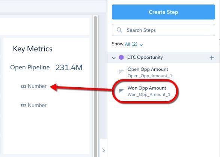
Task: Click the Open_Opp_Amount_1 step ID text
Action: point(150,76)
